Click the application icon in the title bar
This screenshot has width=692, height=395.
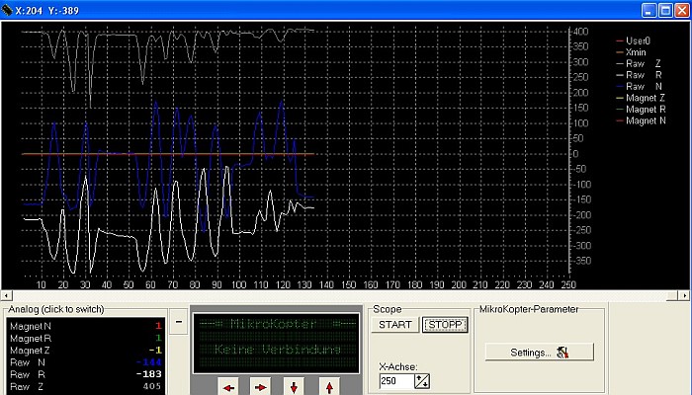pyautogui.click(x=9, y=9)
